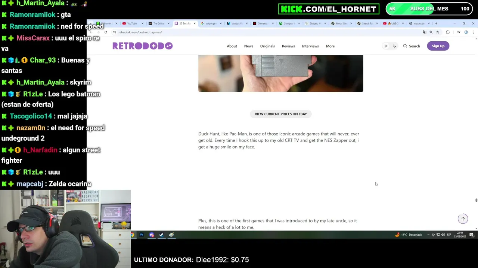Viewport: 478px width, 268px height.
Task: Bookmark this page with star icon
Action: tap(438, 32)
